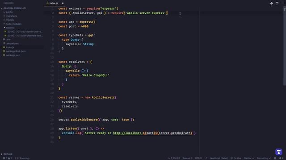Image resolution: width=286 pixels, height=160 pixels.
Task: Click 'Hello GraphQL!' return string
Action: 95,75
